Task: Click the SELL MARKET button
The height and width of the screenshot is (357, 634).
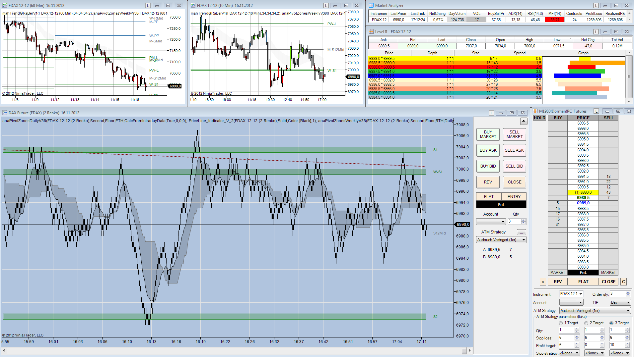Action: tap(515, 134)
